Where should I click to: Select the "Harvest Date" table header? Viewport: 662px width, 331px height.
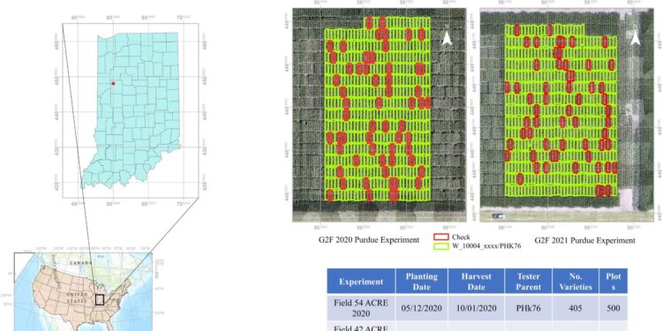click(477, 282)
